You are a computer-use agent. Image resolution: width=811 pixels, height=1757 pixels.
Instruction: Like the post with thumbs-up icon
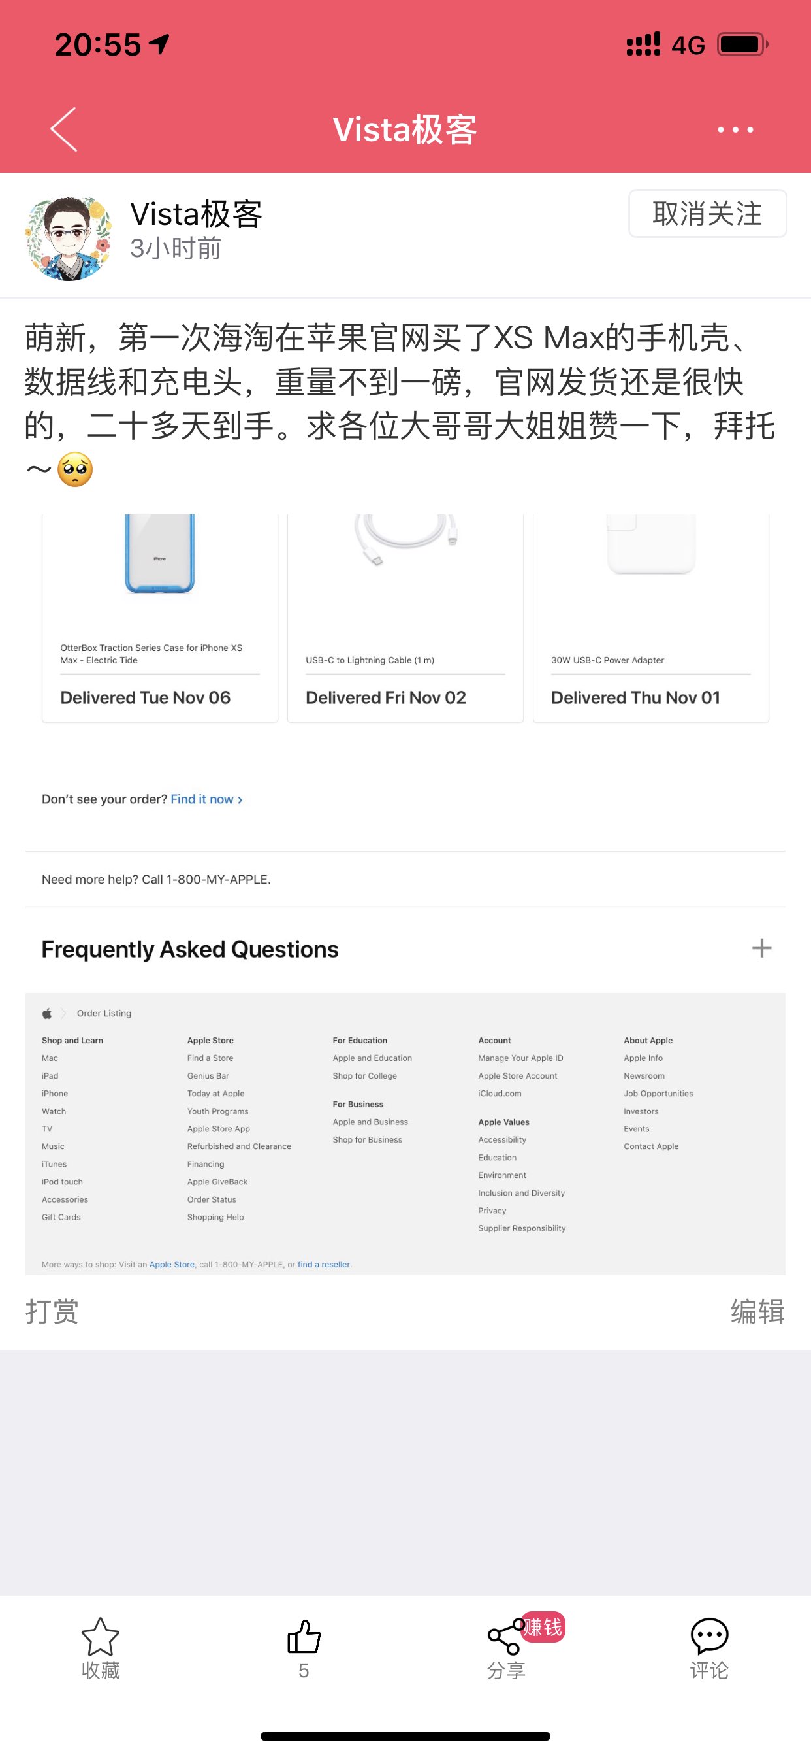point(304,1637)
